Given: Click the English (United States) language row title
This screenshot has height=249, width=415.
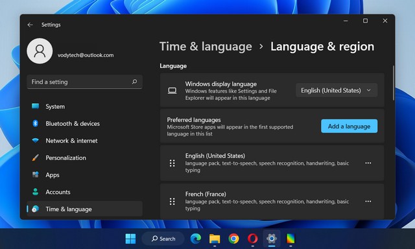Looking at the screenshot, I should tap(215, 156).
